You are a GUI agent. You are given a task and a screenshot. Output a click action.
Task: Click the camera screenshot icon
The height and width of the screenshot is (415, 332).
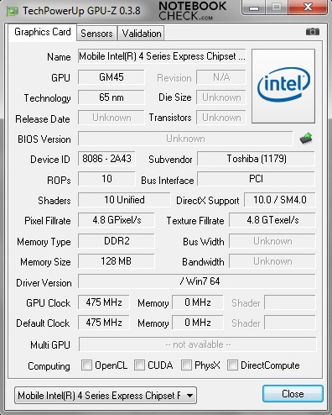click(x=313, y=32)
